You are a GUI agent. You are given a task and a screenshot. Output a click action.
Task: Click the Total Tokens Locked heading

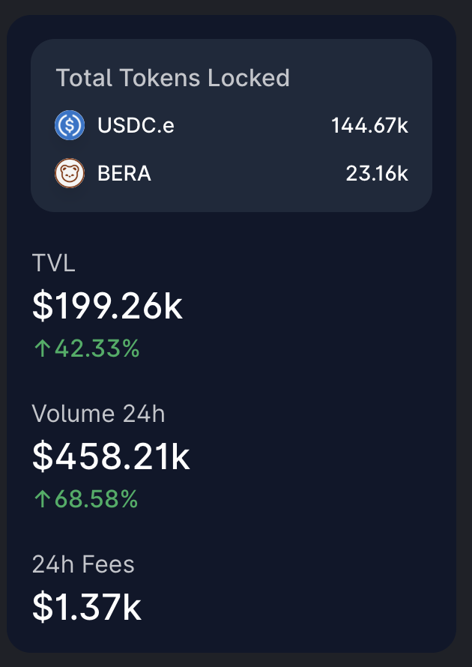click(172, 78)
